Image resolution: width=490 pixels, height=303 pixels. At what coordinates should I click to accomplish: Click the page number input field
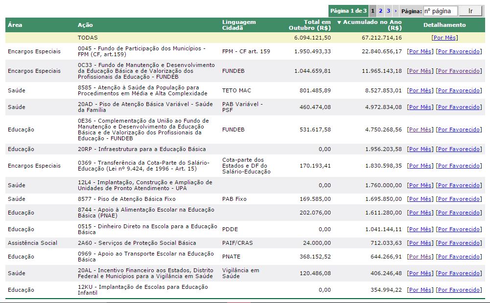click(440, 11)
